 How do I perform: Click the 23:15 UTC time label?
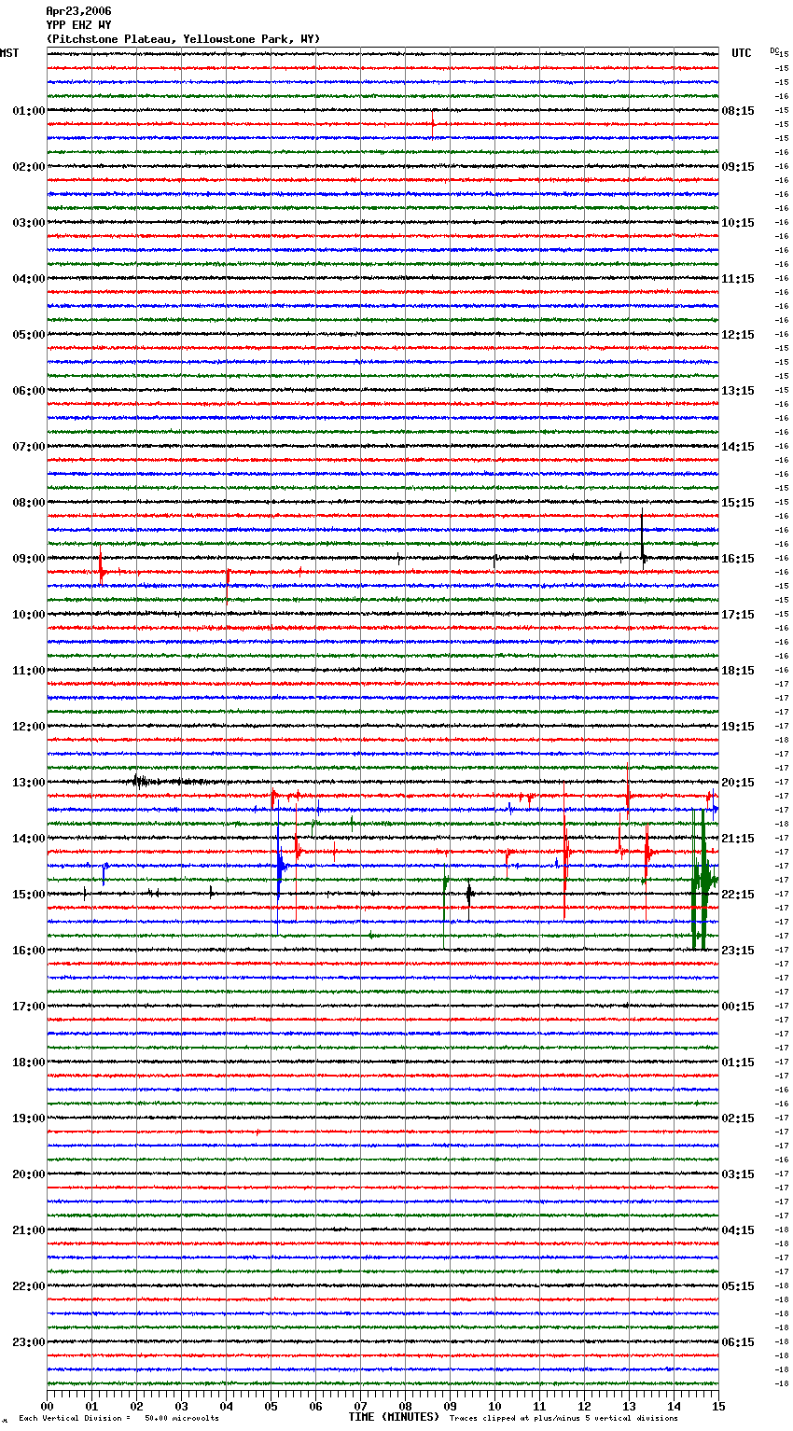click(738, 951)
